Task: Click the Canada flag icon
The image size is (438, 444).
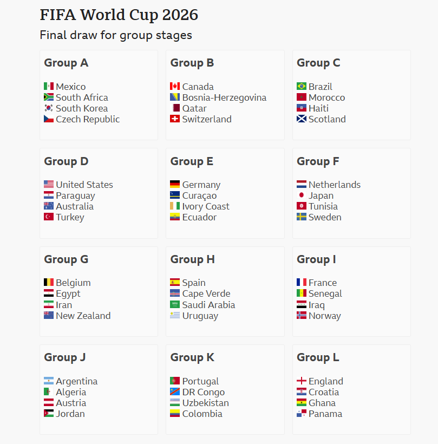Action: (x=175, y=87)
